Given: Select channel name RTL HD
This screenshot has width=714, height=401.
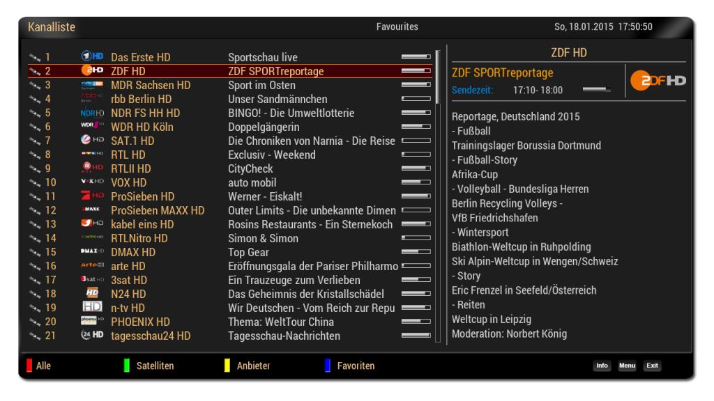Looking at the screenshot, I should tap(128, 155).
